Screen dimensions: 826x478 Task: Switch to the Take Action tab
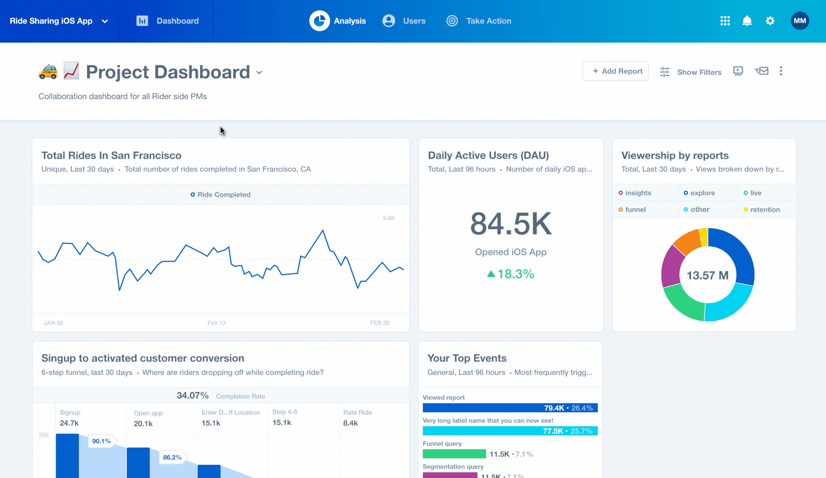click(x=478, y=21)
